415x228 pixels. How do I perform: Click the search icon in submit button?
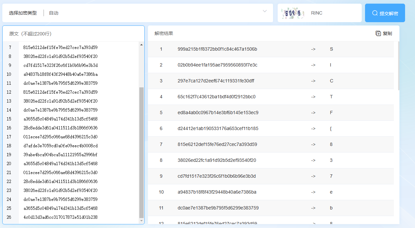tap(375, 13)
